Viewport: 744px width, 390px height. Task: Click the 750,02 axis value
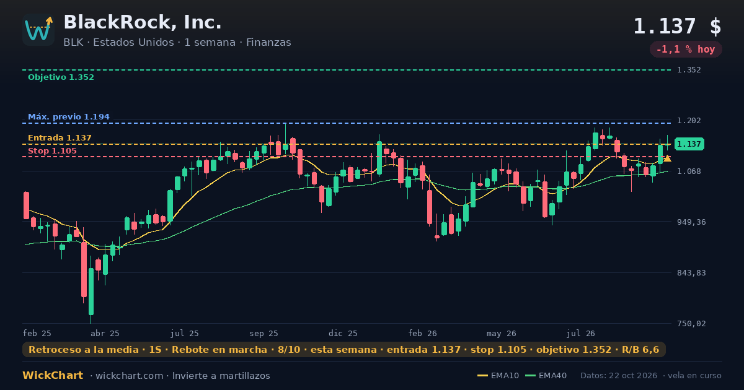tap(691, 324)
